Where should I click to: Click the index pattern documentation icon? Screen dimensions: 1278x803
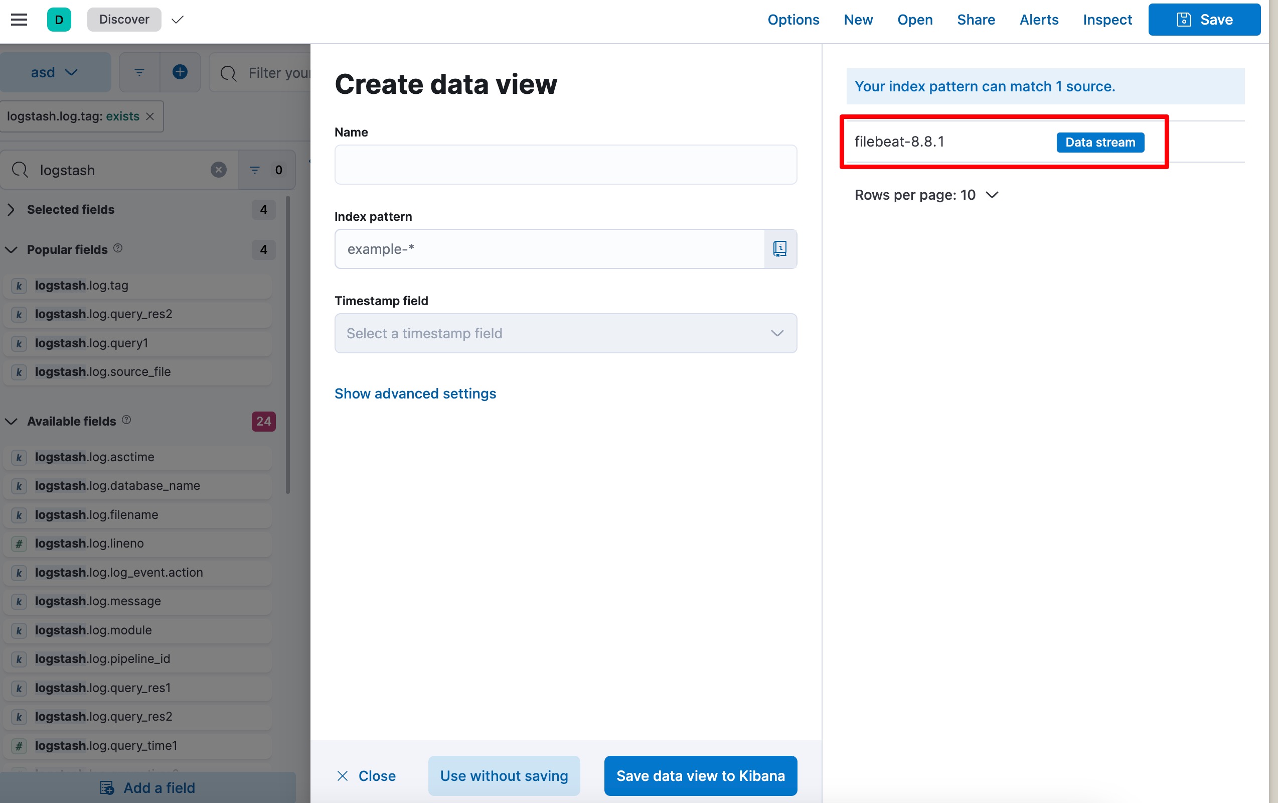click(779, 248)
